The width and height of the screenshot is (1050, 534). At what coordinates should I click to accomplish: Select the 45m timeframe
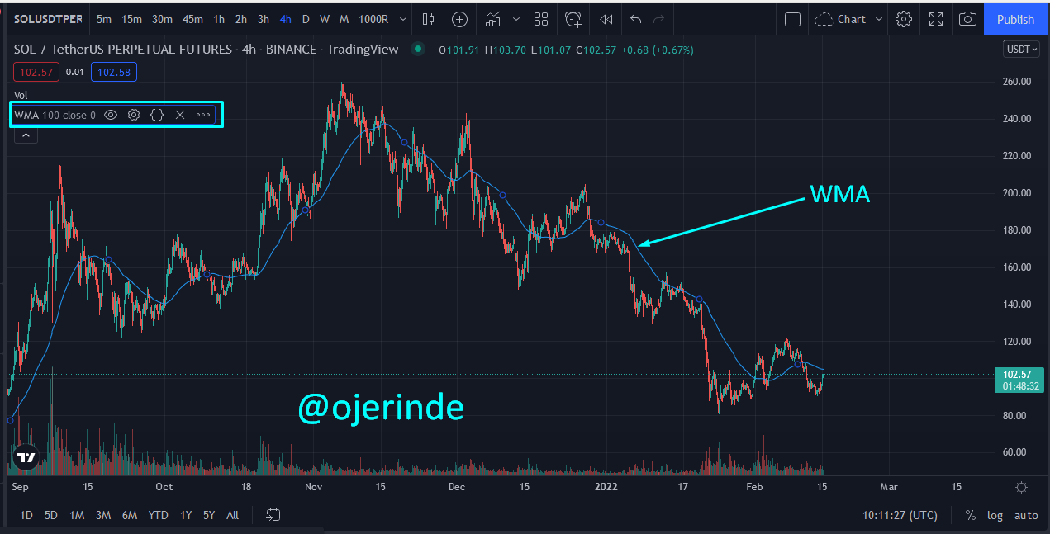click(192, 19)
